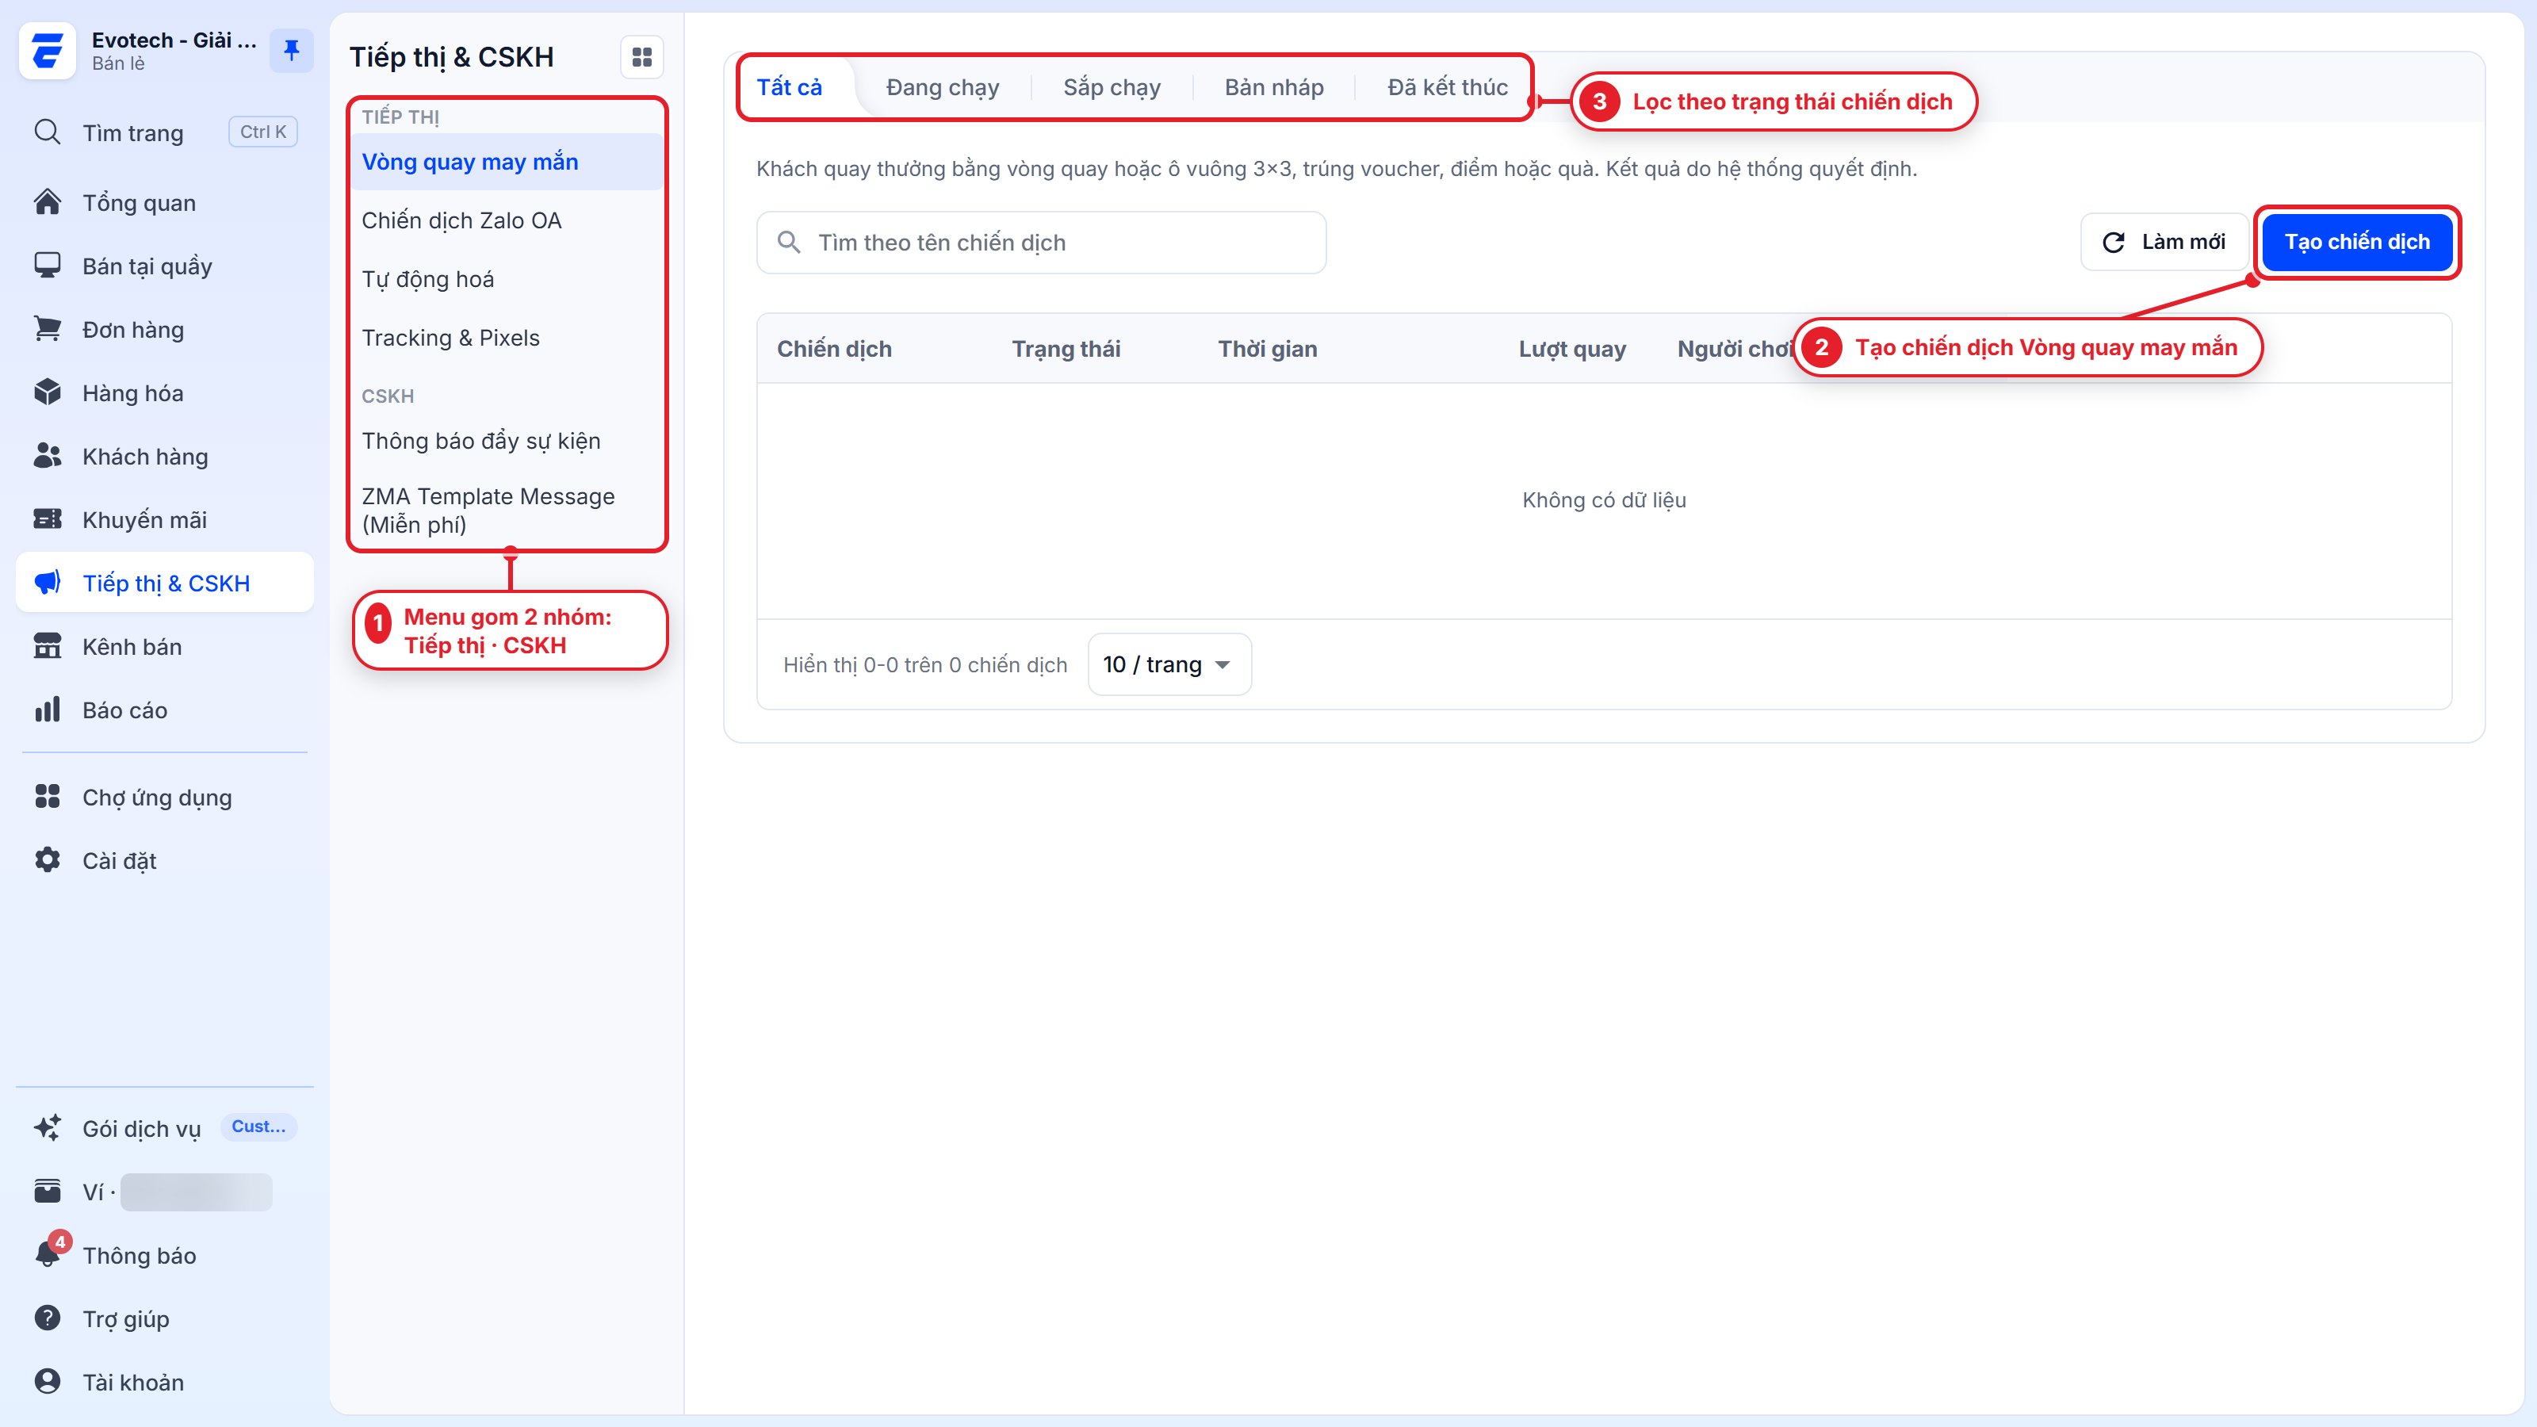Image resolution: width=2537 pixels, height=1427 pixels.
Task: Open ZMA Template Message (Miễn phí) item
Action: [507, 510]
